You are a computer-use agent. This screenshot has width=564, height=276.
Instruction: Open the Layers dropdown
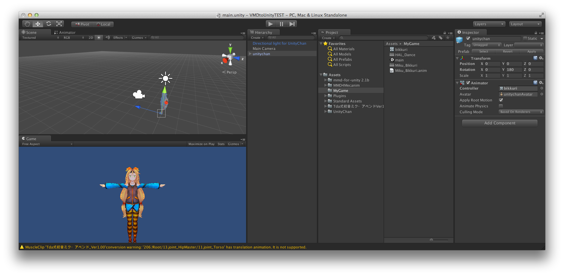coord(489,24)
